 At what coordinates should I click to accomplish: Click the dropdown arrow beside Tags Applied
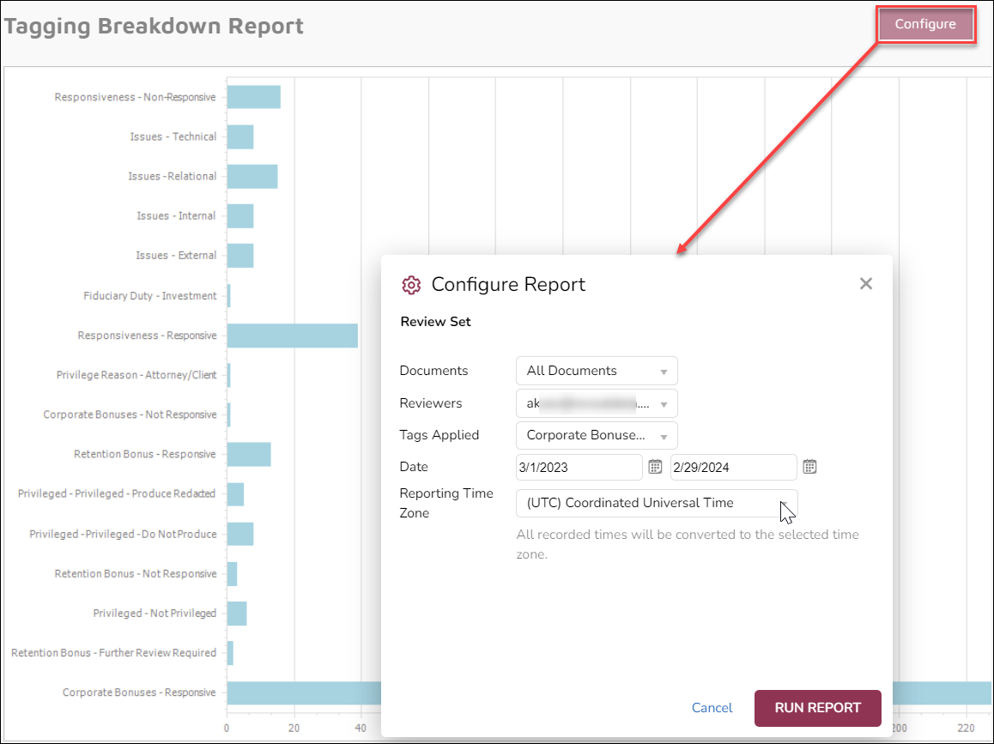(663, 435)
